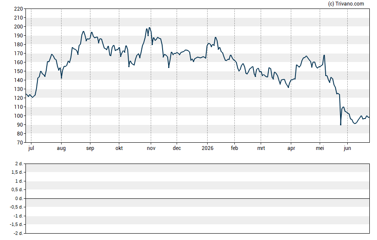Click the '-0,5 d.' lower axis label
The image size is (377, 240).
pos(17,207)
